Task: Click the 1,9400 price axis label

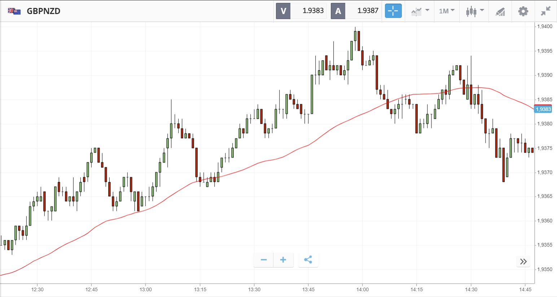Action: (544, 27)
